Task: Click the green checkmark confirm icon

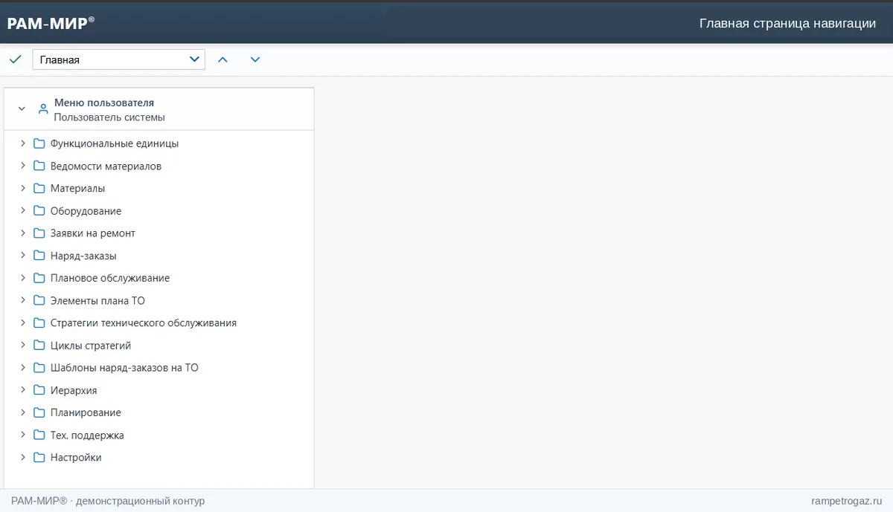Action: click(x=15, y=59)
